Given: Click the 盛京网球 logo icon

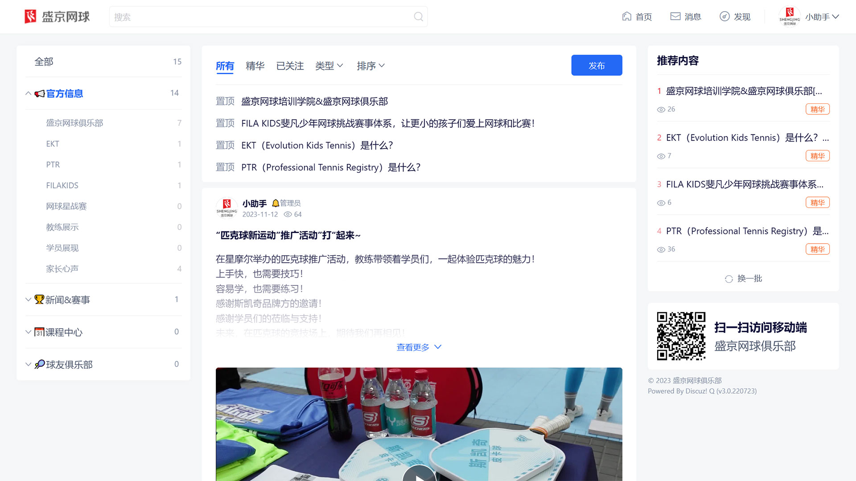Looking at the screenshot, I should tap(30, 16).
